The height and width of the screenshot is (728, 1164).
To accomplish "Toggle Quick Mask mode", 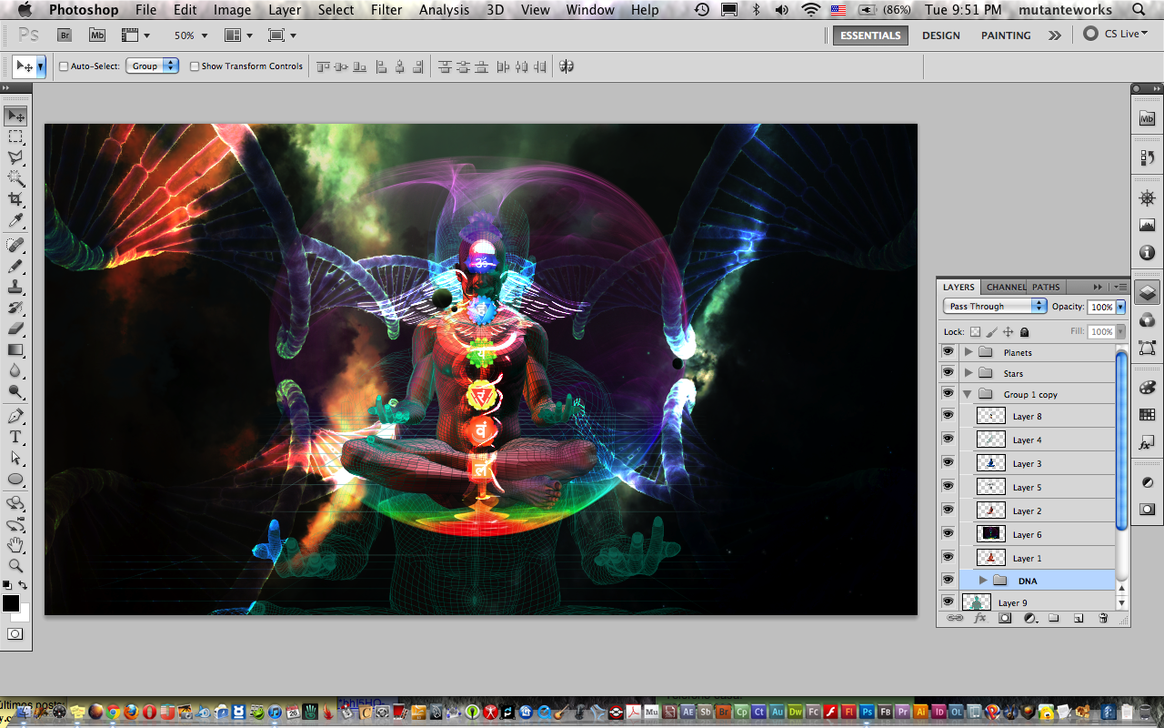I will click(x=15, y=633).
